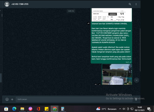Image resolution: width=154 pixels, height=112 pixels.
Task: Open the notification center with 2 alerts
Action: [149, 109]
